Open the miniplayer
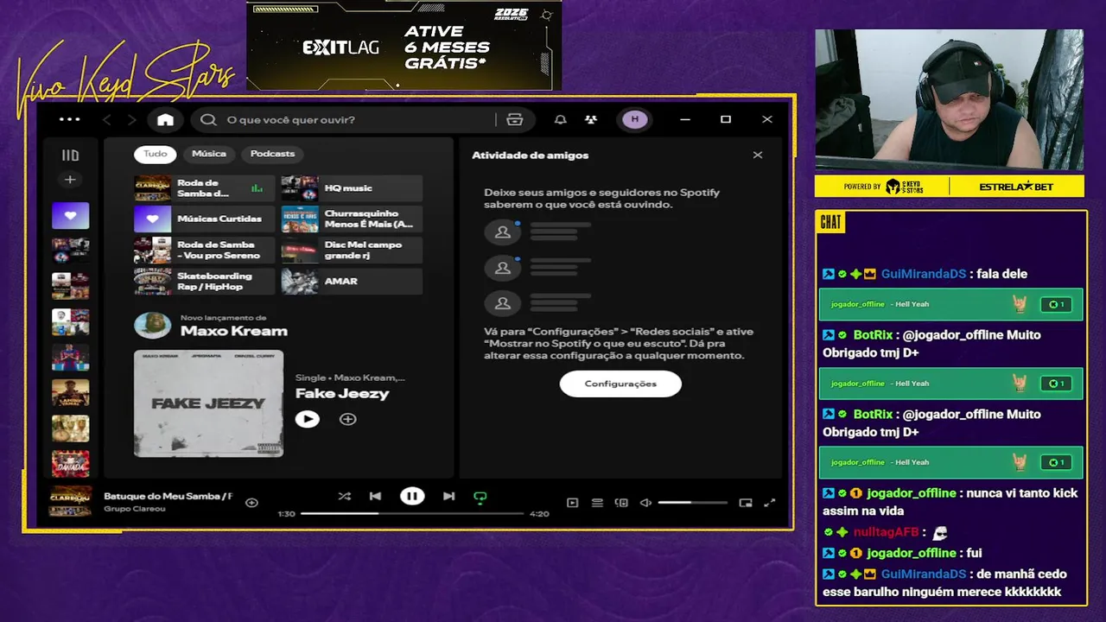The image size is (1106, 622). pos(746,503)
